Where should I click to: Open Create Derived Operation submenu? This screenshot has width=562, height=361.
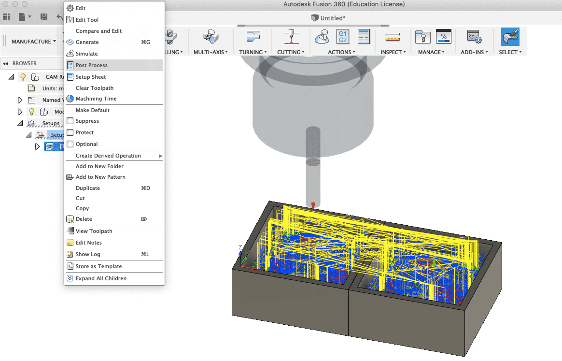(114, 156)
